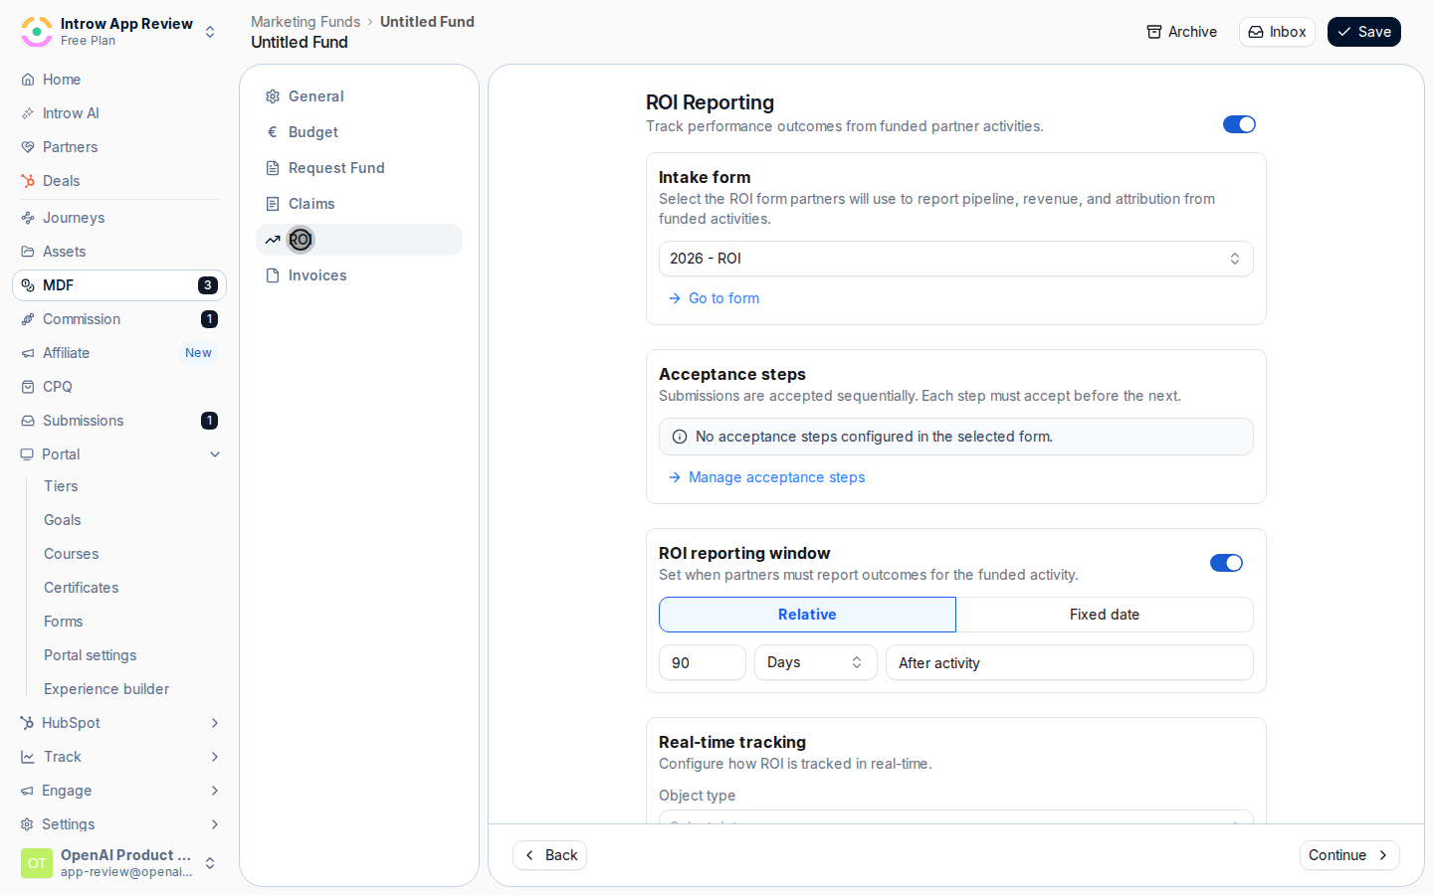Click the Submissions inbox icon
1433x895 pixels.
(x=28, y=421)
